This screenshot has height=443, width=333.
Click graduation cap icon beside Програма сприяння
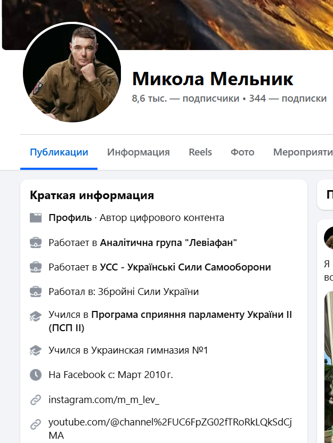click(36, 316)
